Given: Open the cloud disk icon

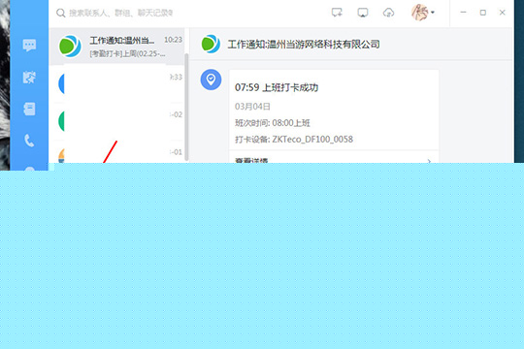Looking at the screenshot, I should tap(388, 13).
